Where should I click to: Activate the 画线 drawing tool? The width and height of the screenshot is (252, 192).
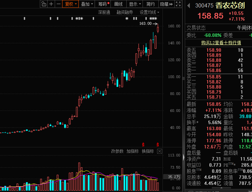[118, 4]
